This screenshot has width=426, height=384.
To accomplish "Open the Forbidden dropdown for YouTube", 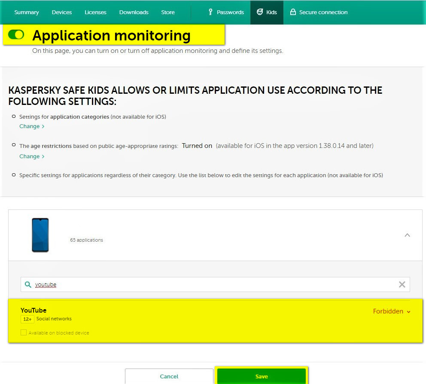I will pos(392,311).
